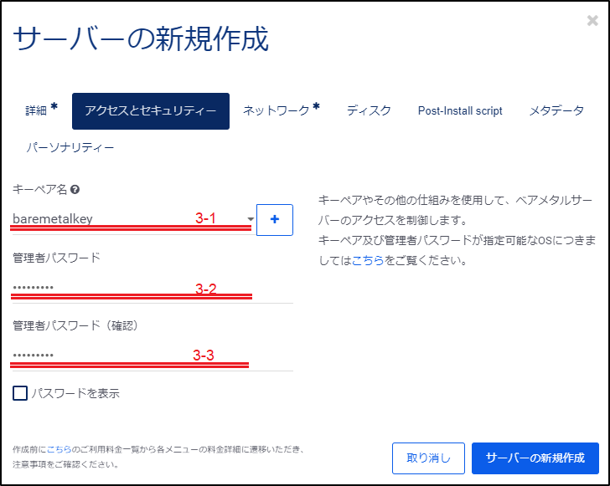
Task: Close the dialog with the X icon
Action: tap(592, 21)
